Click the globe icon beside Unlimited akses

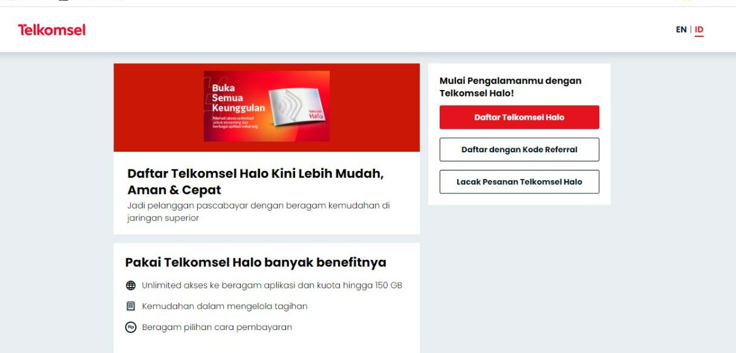click(131, 285)
